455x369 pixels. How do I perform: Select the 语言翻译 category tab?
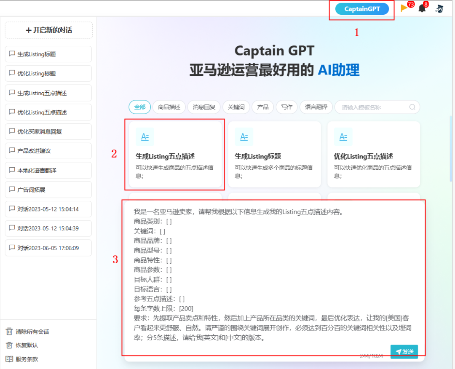pyautogui.click(x=316, y=107)
